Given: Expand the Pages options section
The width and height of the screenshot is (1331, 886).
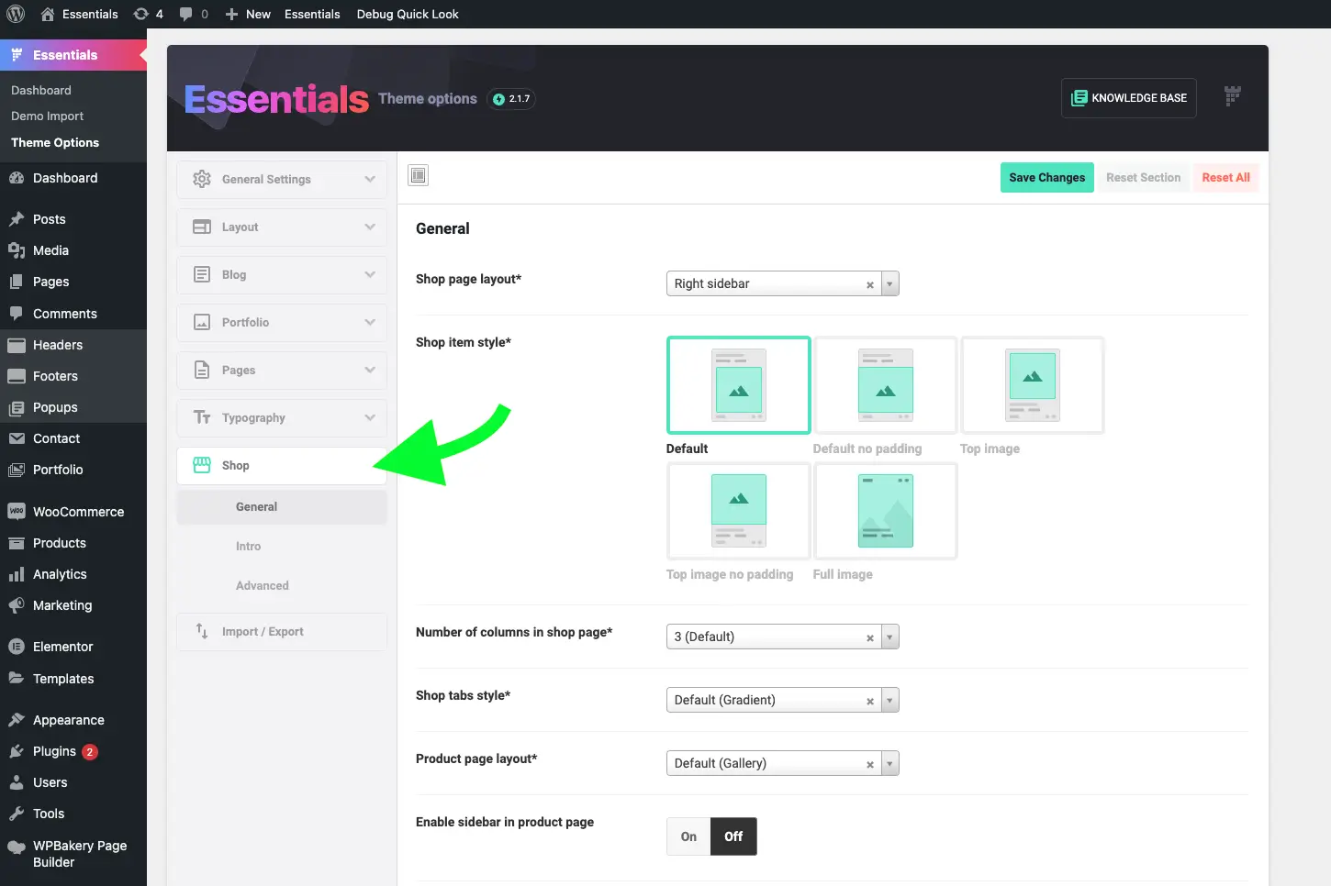Looking at the screenshot, I should (282, 370).
